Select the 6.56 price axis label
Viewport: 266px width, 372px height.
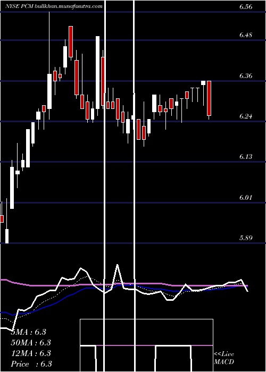[x=246, y=7]
